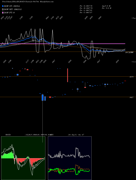Select the Pre C: 1067.57 value
The height and width of the screenshot is (180, 136).
coord(86,13)
